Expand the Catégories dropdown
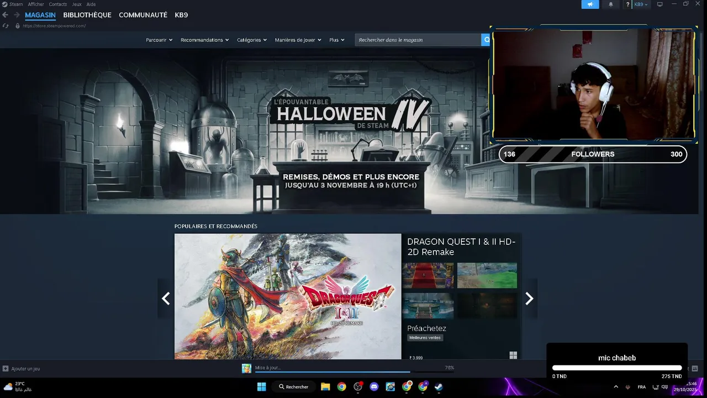Screen dimensions: 707x398 252,40
